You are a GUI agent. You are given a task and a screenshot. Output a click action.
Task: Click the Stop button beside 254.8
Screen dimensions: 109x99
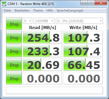14,37
